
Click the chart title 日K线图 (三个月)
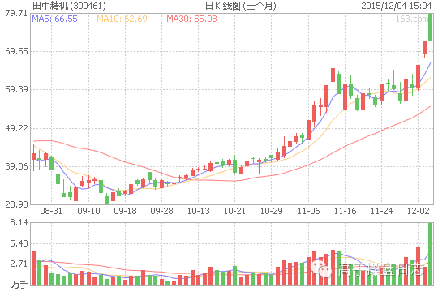[x=241, y=6]
